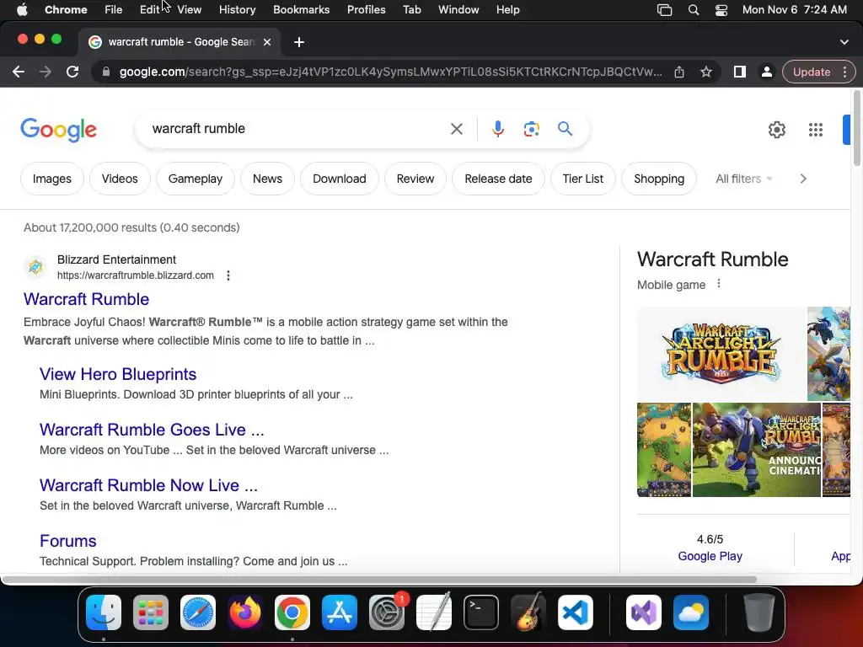Open App Store from the dock
The width and height of the screenshot is (863, 647).
[x=340, y=612]
